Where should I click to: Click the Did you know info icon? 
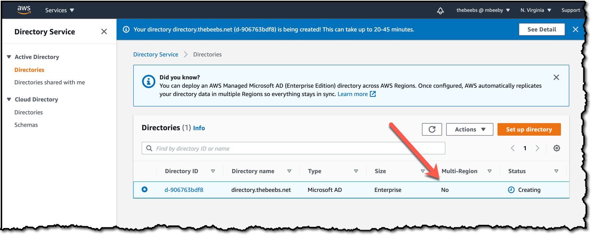(148, 81)
